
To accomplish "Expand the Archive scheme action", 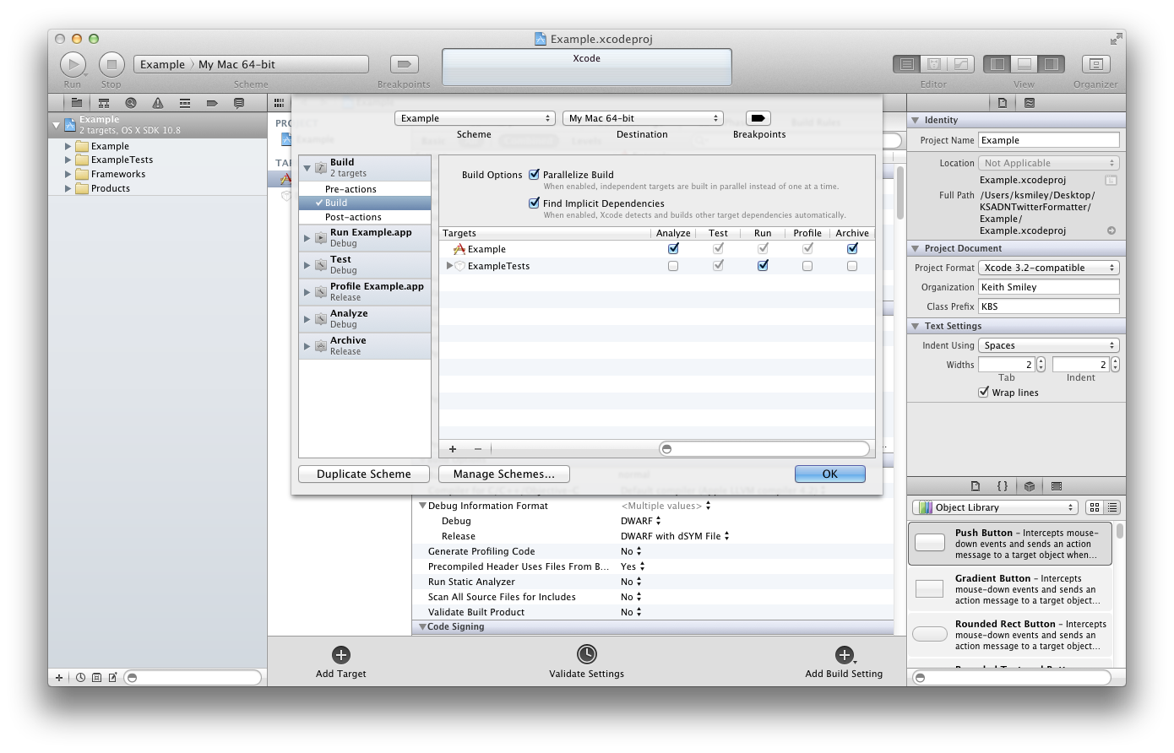I will (307, 346).
